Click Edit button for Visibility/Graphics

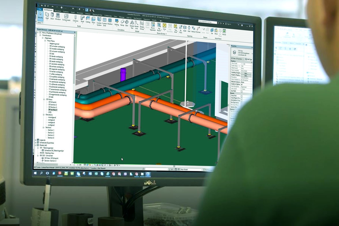pos(246,73)
